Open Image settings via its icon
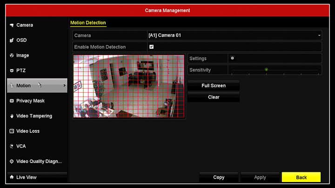The image size is (335, 188). [x=12, y=56]
